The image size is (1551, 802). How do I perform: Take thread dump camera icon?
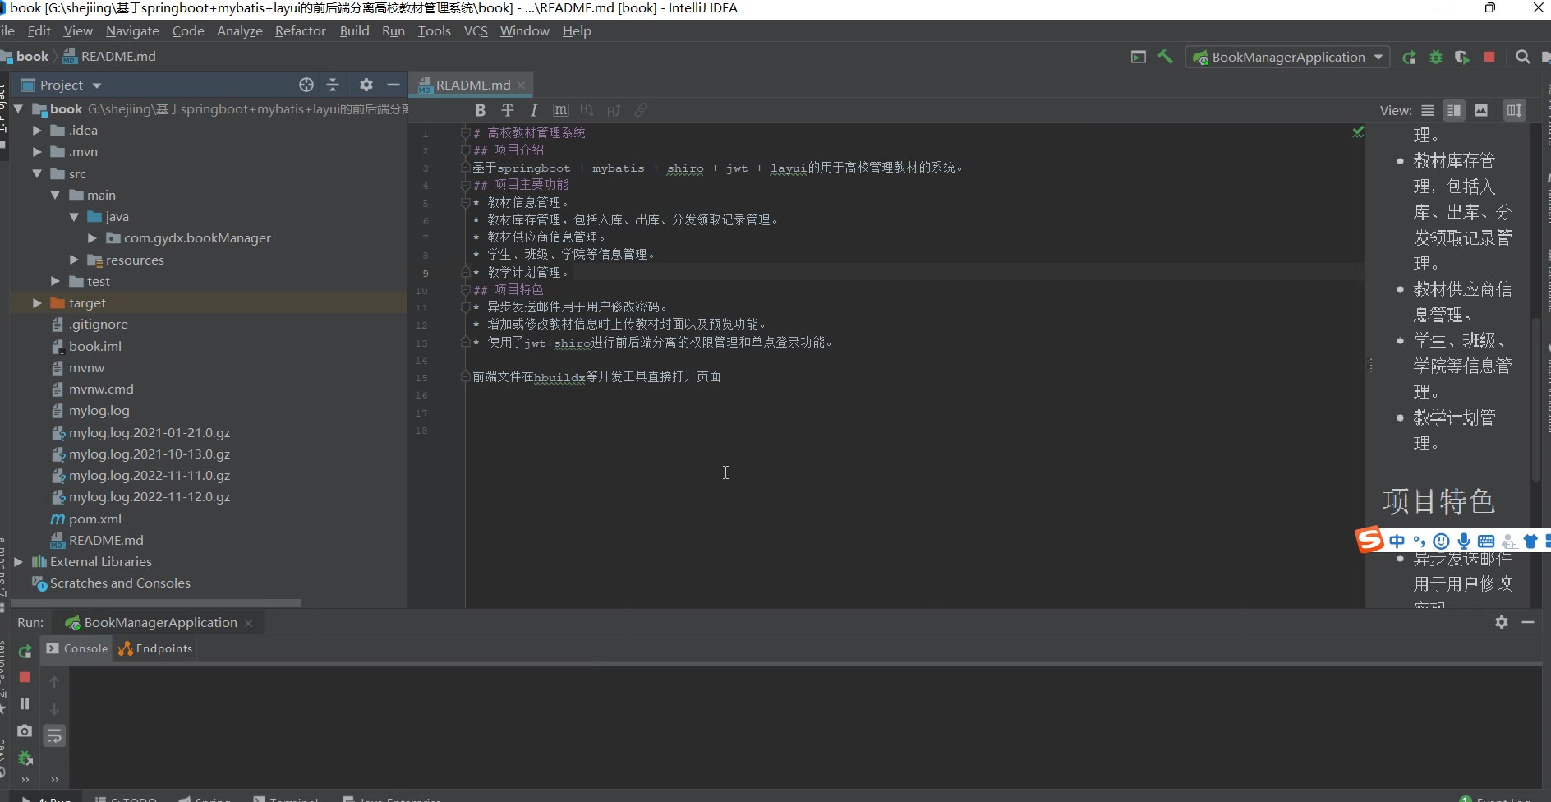pos(25,731)
